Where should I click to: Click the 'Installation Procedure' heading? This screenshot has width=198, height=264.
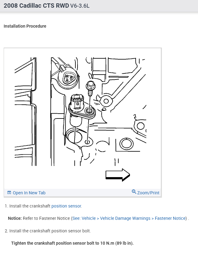coord(25,26)
